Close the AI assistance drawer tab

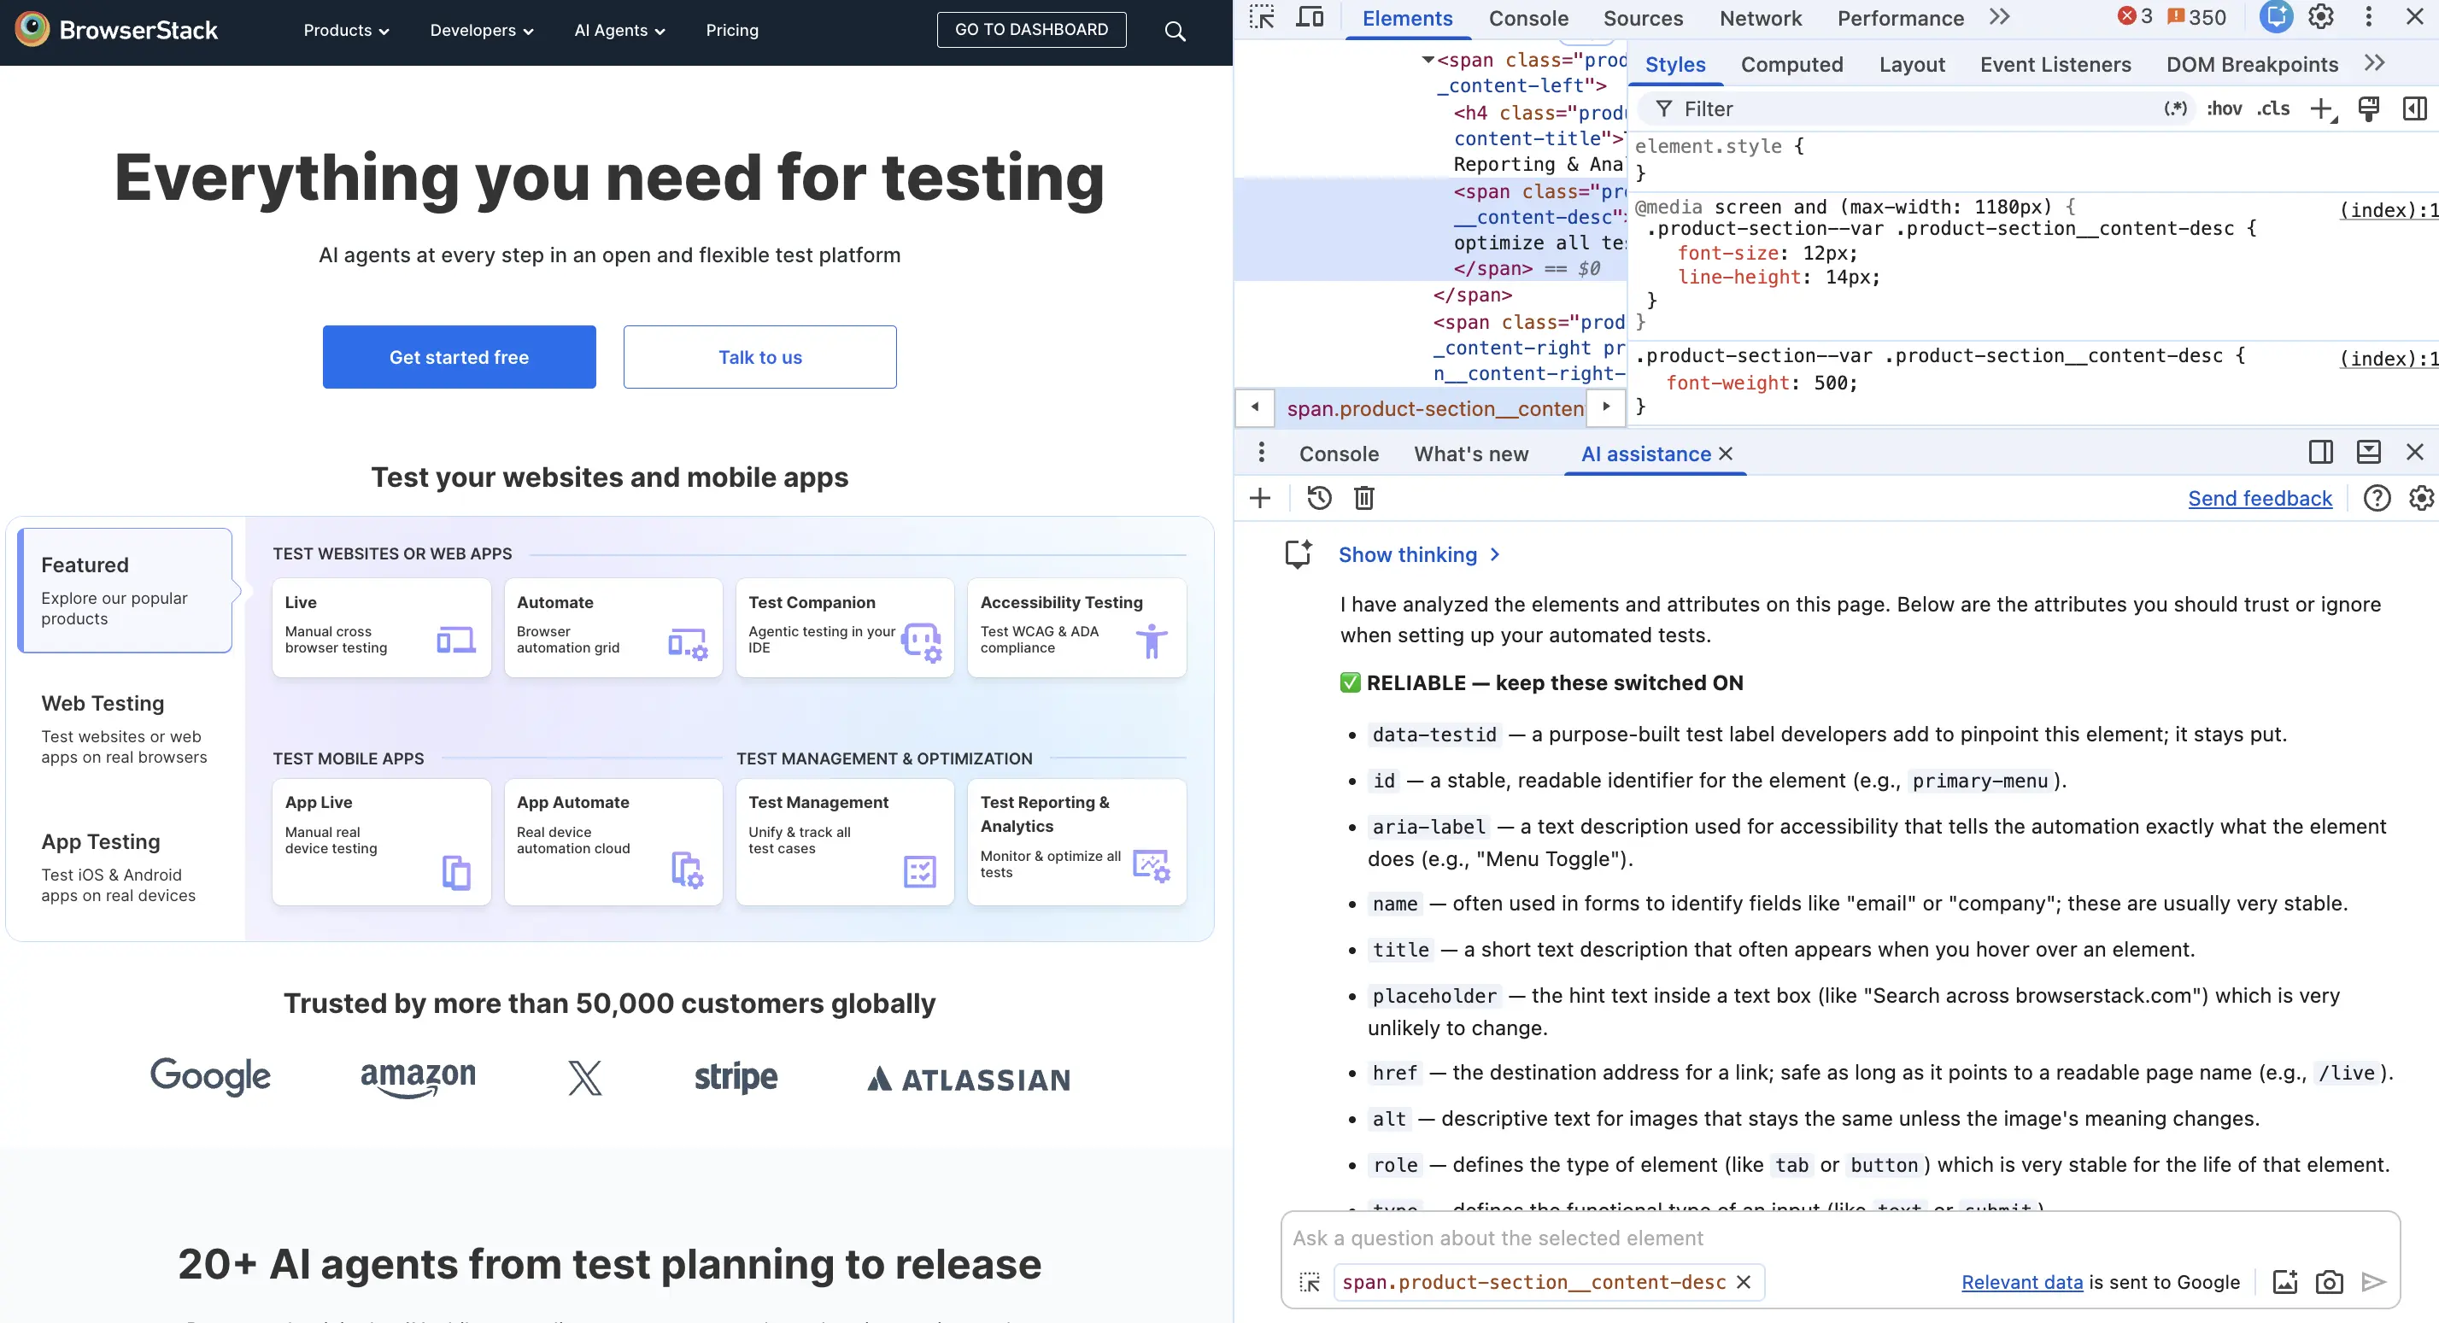click(x=1726, y=454)
